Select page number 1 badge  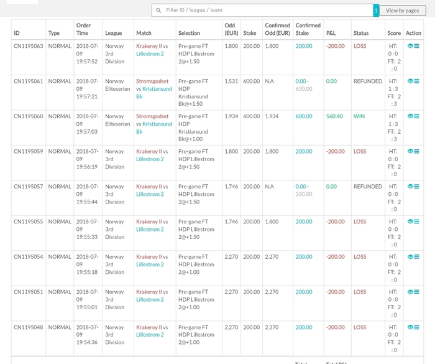click(x=376, y=11)
